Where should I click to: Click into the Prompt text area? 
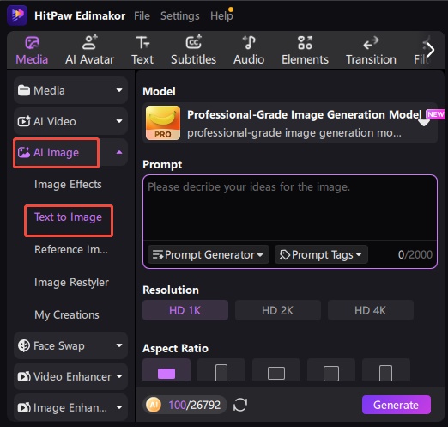(x=290, y=208)
